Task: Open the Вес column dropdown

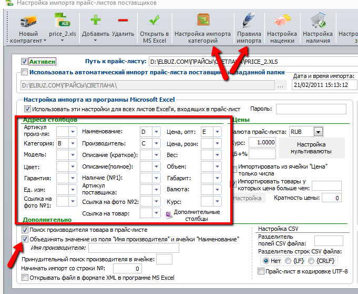Action: coord(217,155)
